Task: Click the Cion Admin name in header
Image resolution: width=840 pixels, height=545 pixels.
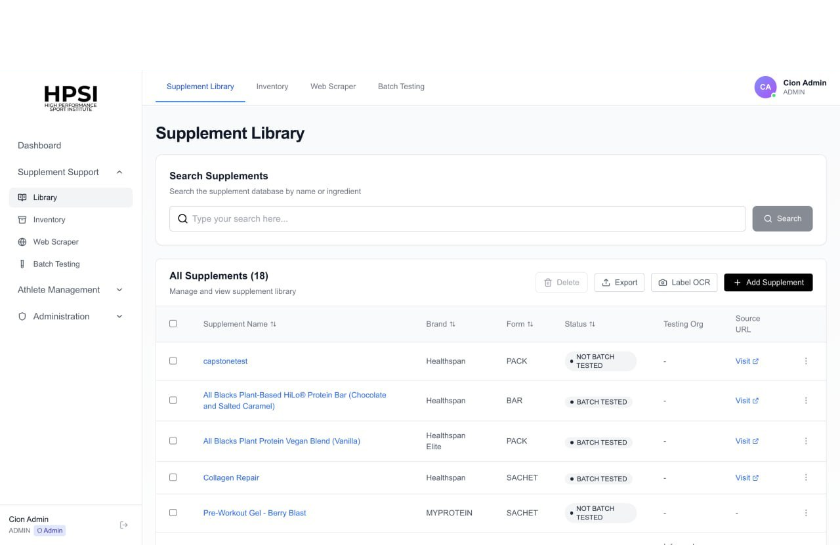Action: tap(805, 83)
